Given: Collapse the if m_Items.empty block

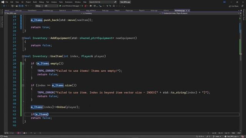Looking at the screenshot, I should [23, 64].
